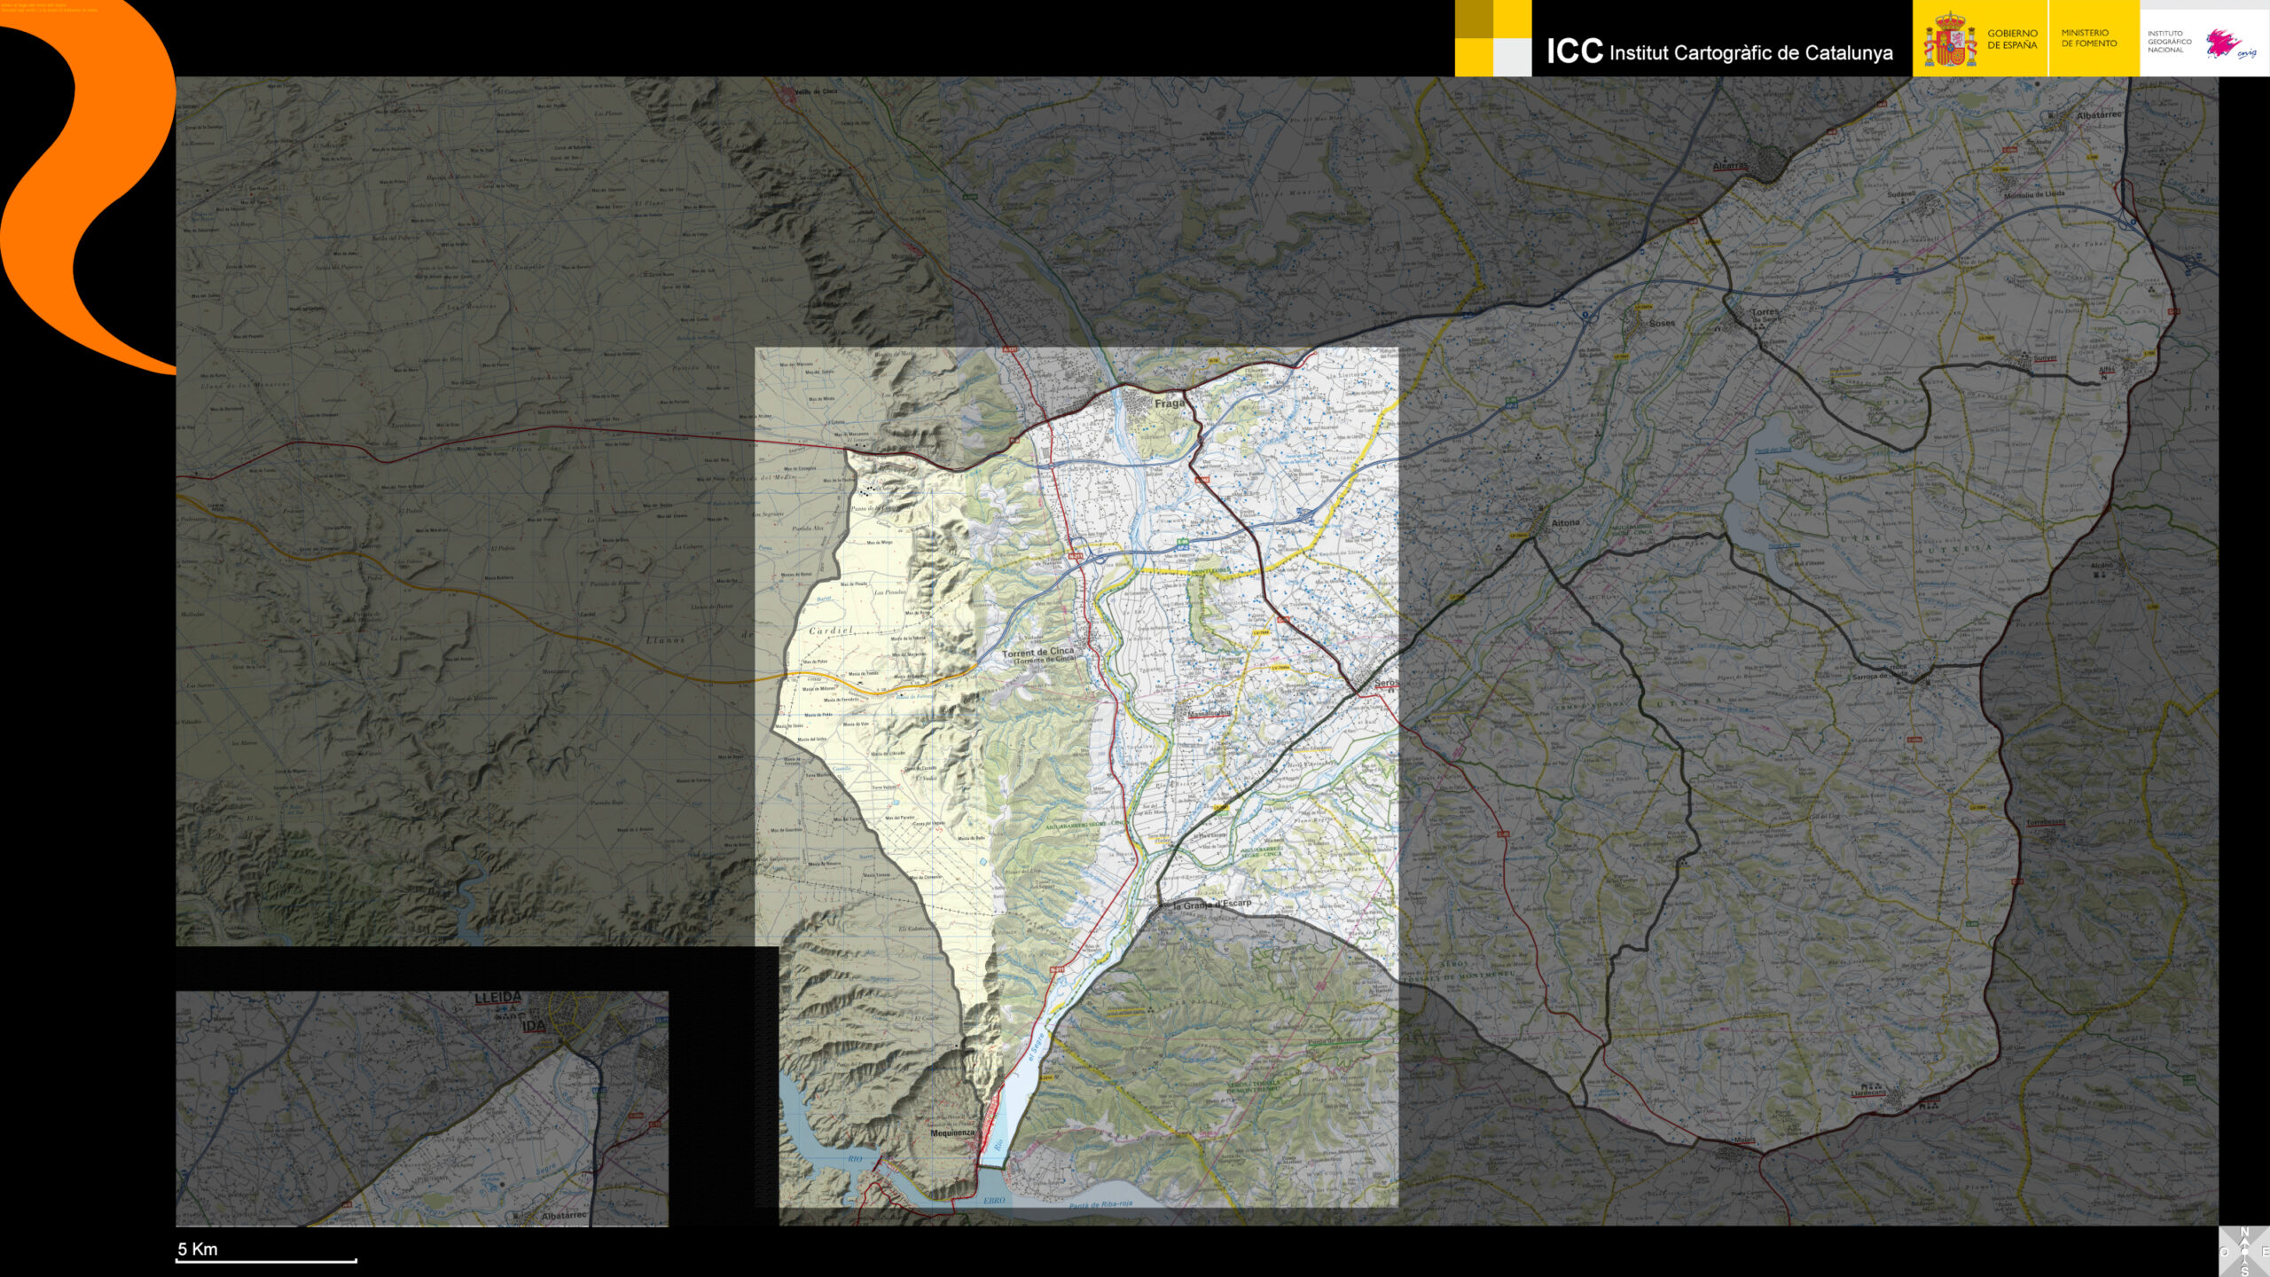This screenshot has height=1277, width=2270.
Task: Click the N letter on compass
Action: [2245, 1232]
